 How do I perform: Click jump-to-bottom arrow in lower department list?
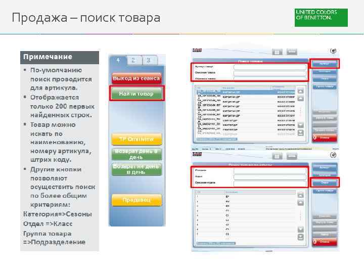tap(300, 237)
